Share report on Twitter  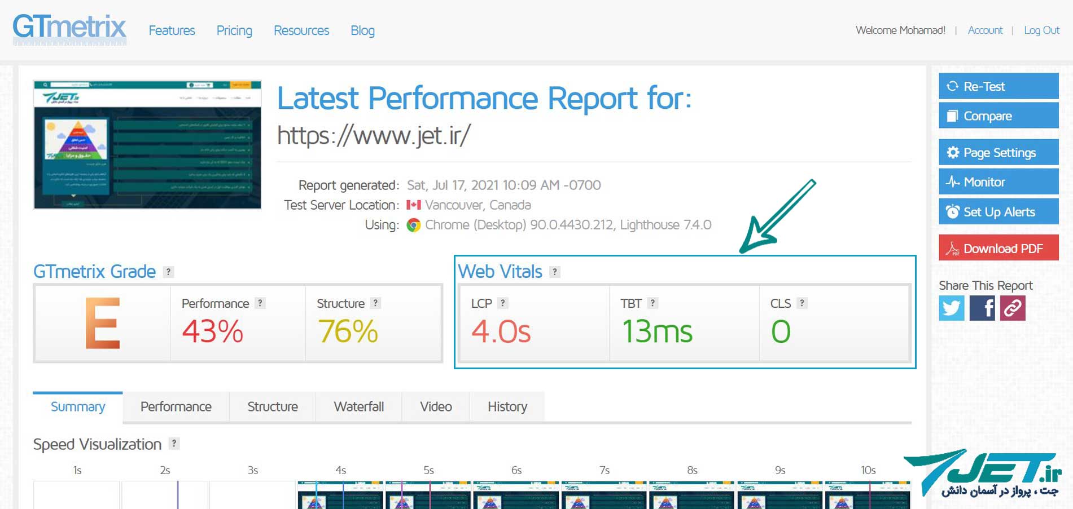[952, 308]
